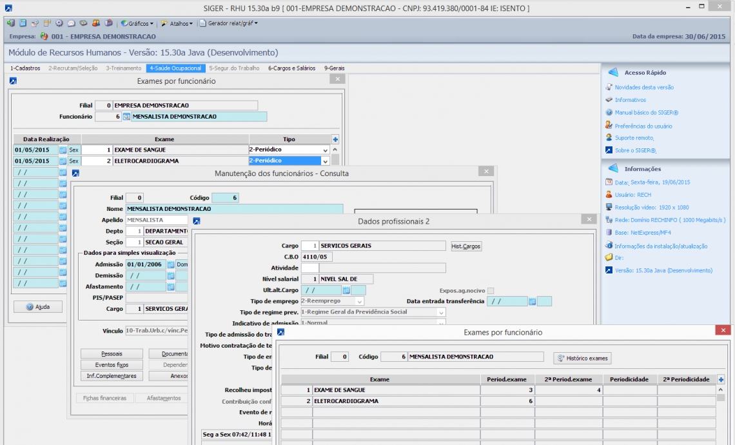Click the red-flagged book toolbar icon
The image size is (735, 445).
[108, 23]
